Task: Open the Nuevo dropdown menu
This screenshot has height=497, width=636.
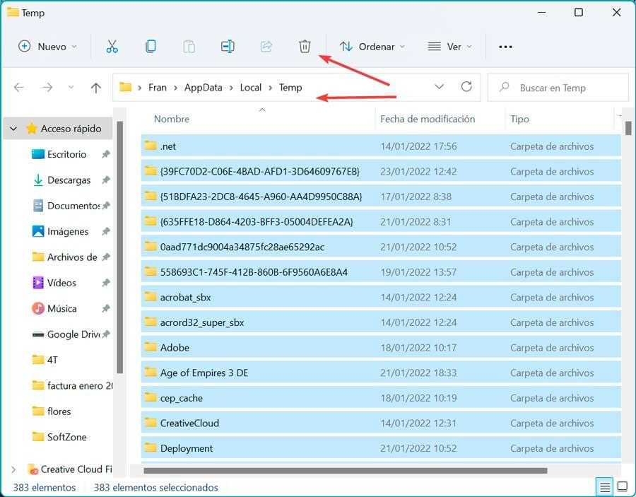Action: 47,47
